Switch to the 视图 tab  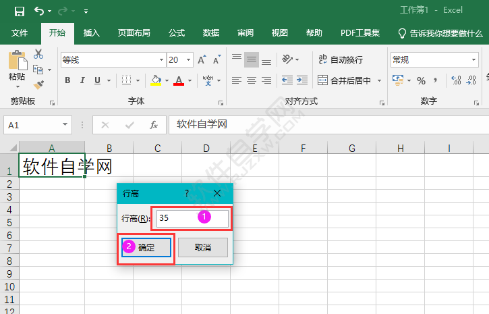point(280,33)
